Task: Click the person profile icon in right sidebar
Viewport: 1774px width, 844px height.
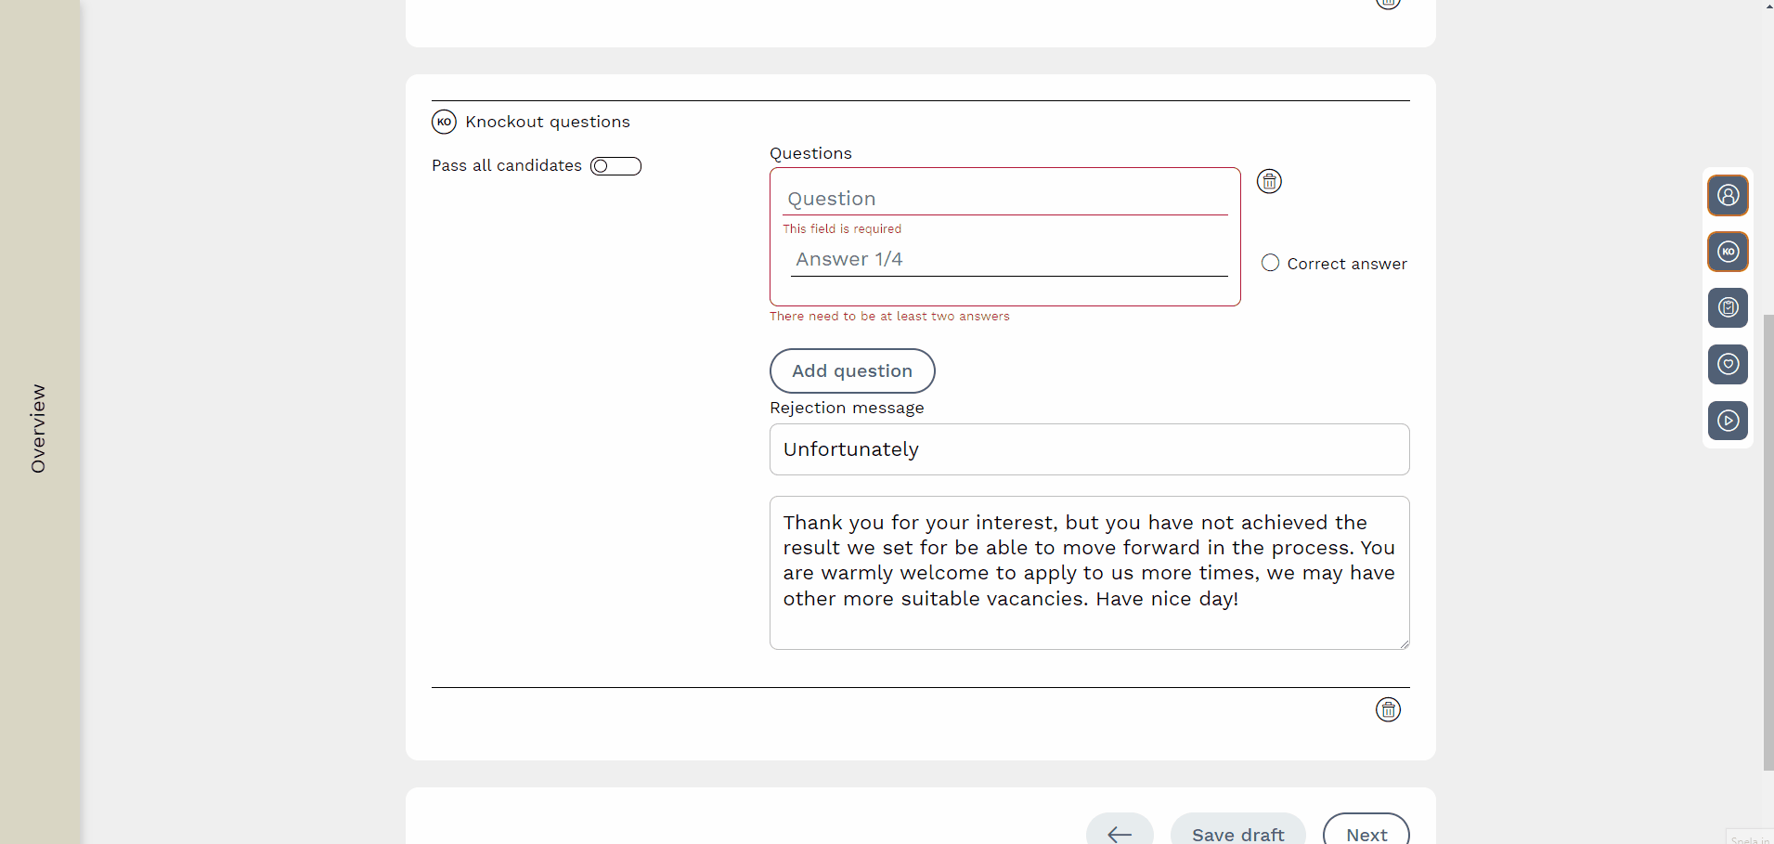Action: click(x=1728, y=195)
